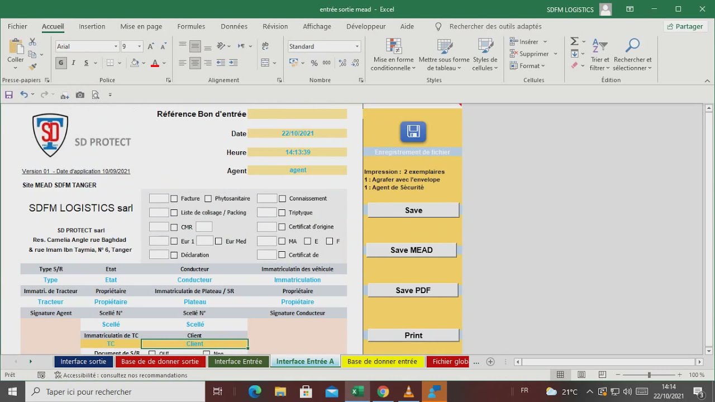Click the Effacer eraser icon
Viewport: 715px width, 402px height.
[574, 65]
